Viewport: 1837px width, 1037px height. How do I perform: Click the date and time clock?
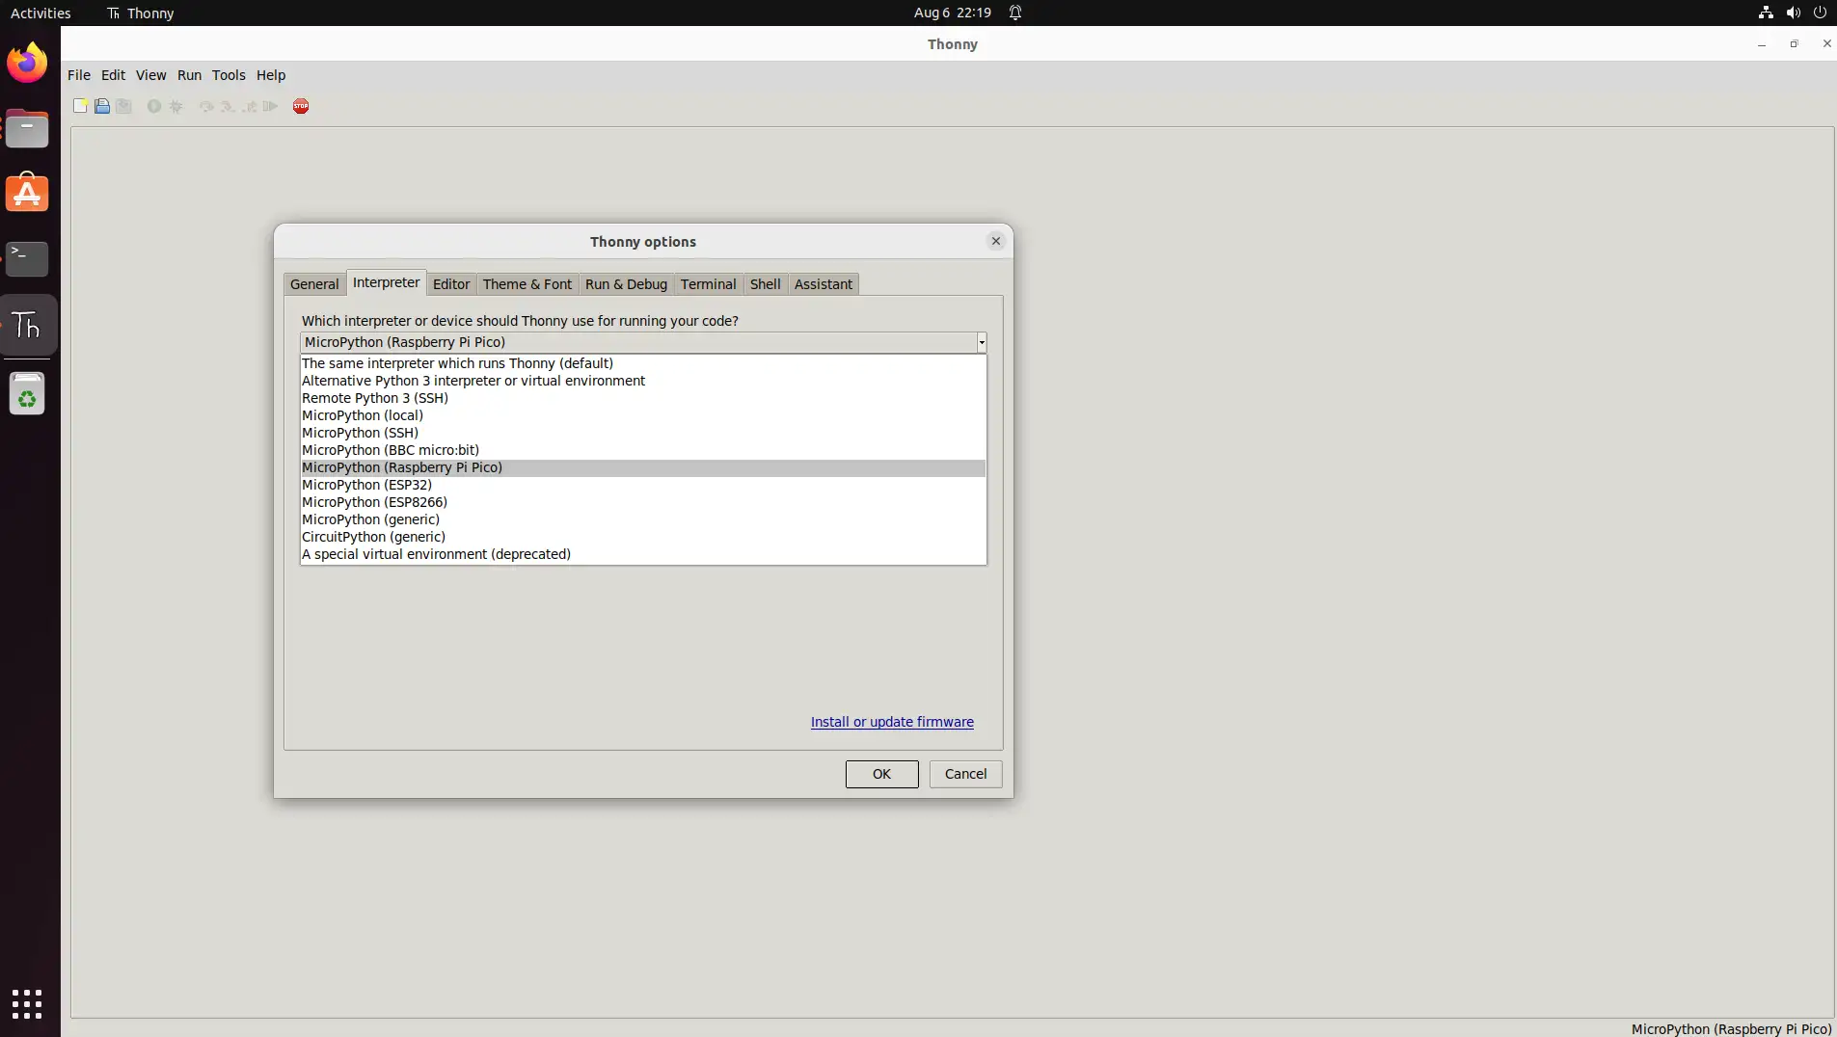pyautogui.click(x=953, y=13)
